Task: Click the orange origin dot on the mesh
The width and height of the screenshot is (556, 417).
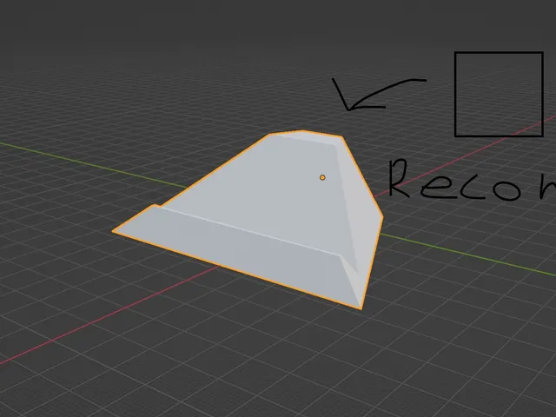Action: click(x=322, y=177)
